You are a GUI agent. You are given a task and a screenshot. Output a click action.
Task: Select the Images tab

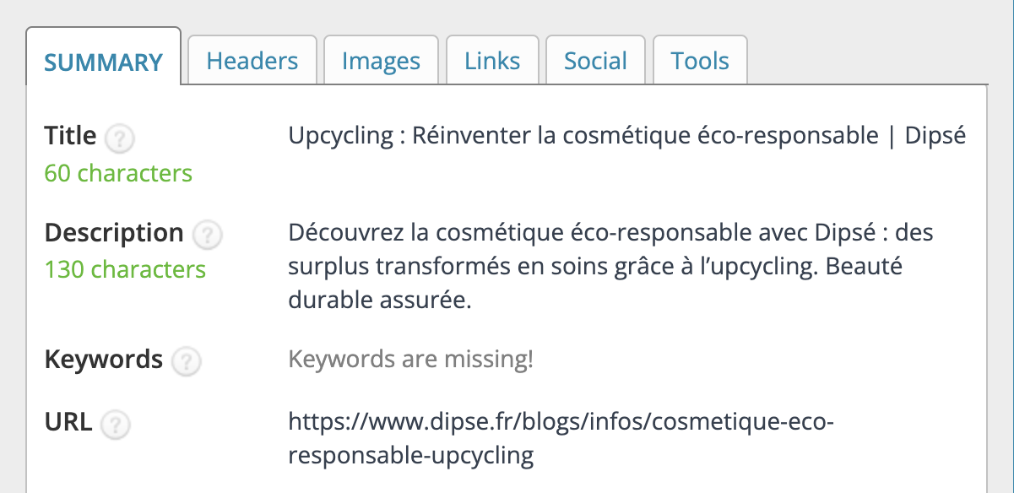pyautogui.click(x=381, y=61)
